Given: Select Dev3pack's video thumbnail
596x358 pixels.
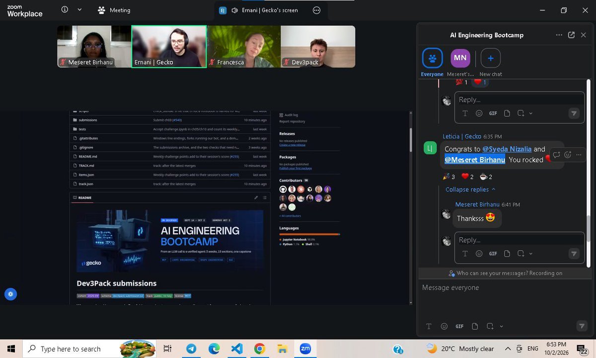Looking at the screenshot, I should click(x=318, y=47).
